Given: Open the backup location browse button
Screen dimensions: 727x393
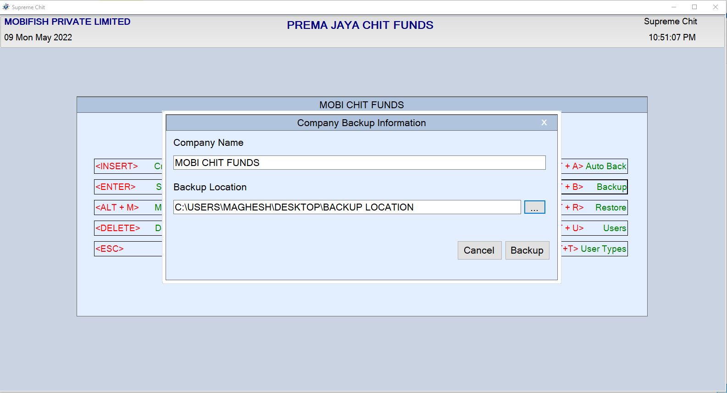Looking at the screenshot, I should click(534, 207).
